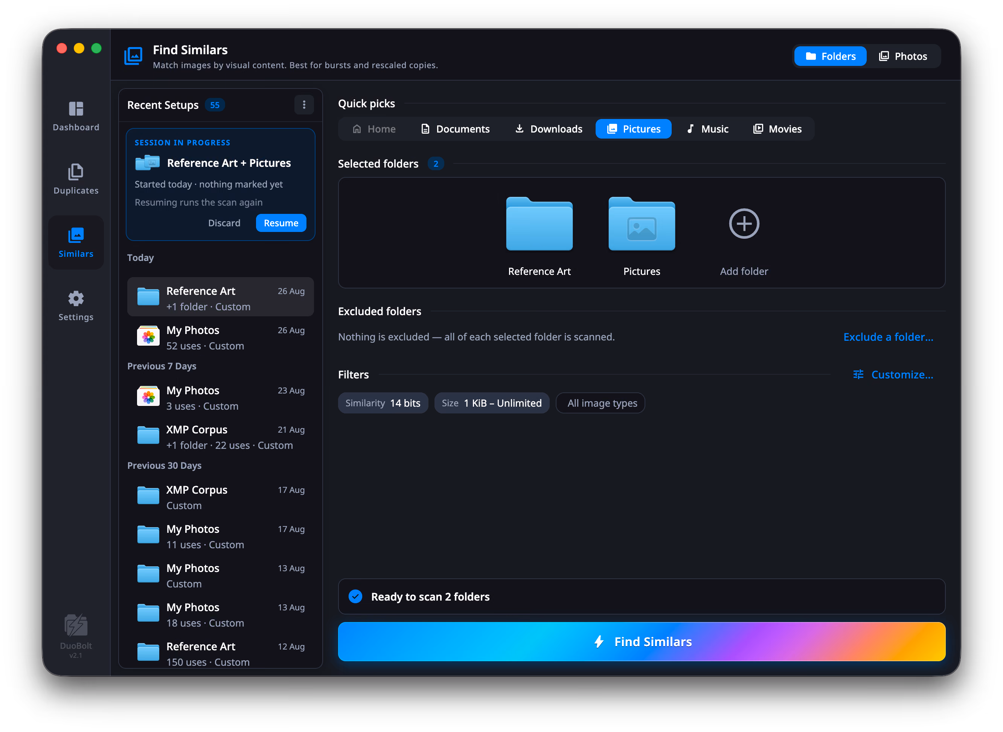Open Settings from the sidebar
Screen dimensions: 1003x732
point(76,306)
